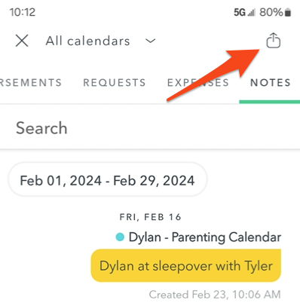The height and width of the screenshot is (306, 300).
Task: Tap the share/export icon
Action: 274,40
